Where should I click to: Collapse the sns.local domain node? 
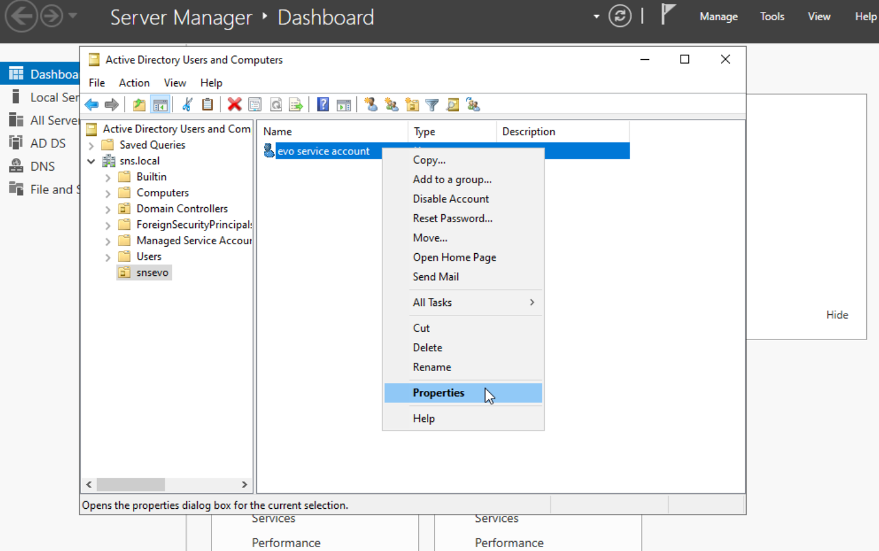(91, 161)
